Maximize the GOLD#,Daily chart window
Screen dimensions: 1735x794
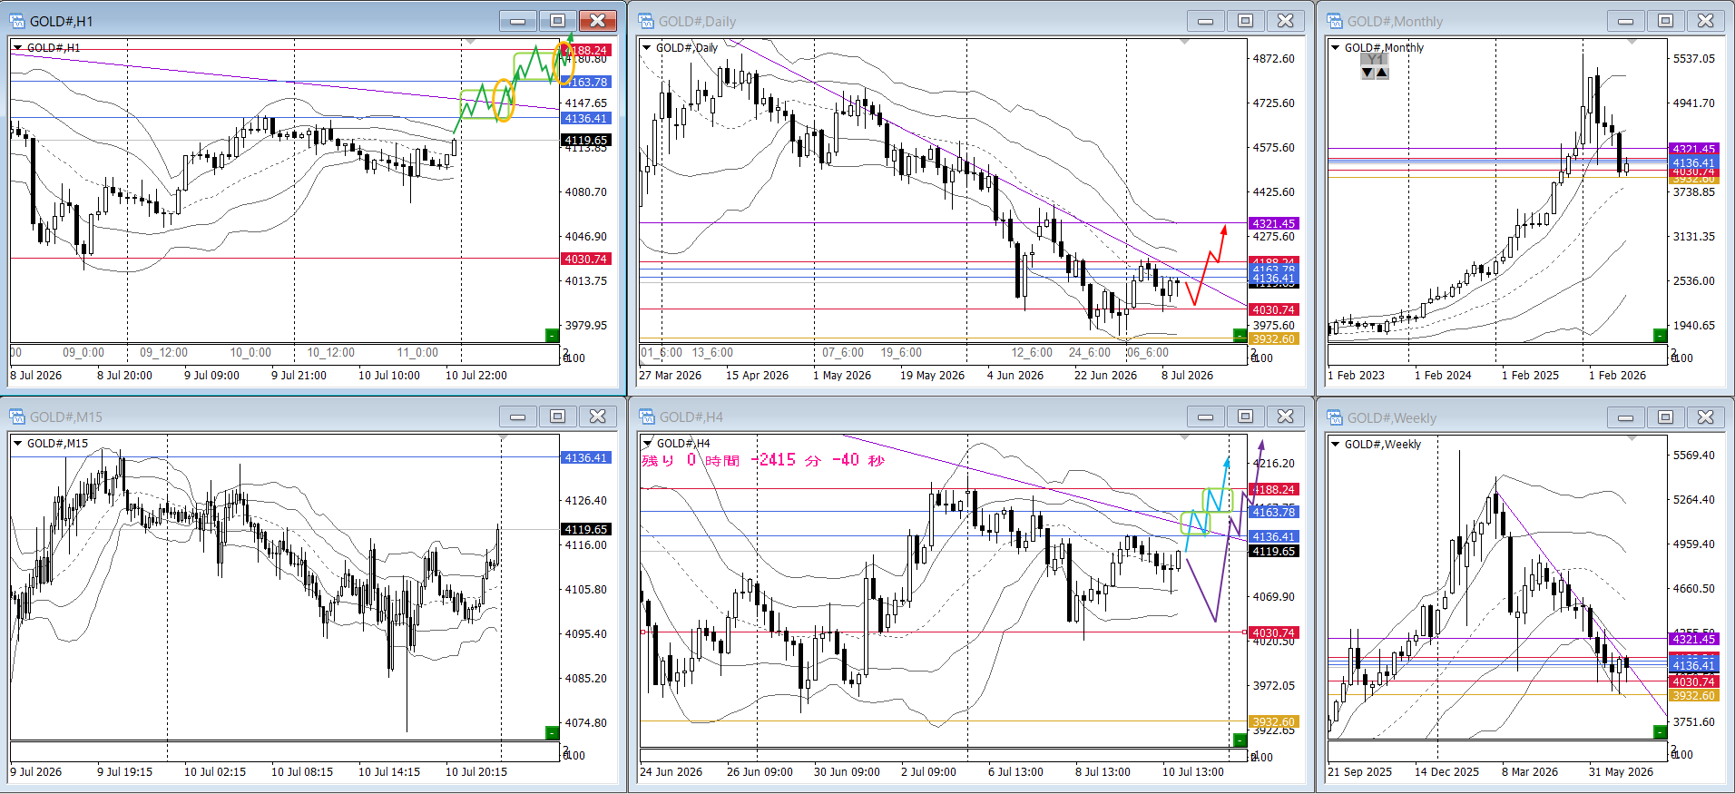[1245, 21]
